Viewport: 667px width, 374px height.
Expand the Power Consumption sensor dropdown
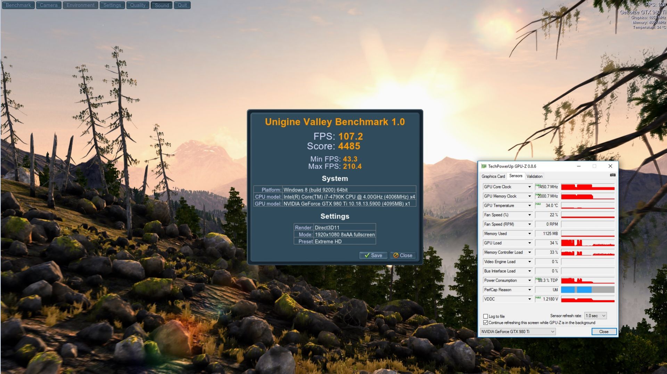[x=530, y=281]
